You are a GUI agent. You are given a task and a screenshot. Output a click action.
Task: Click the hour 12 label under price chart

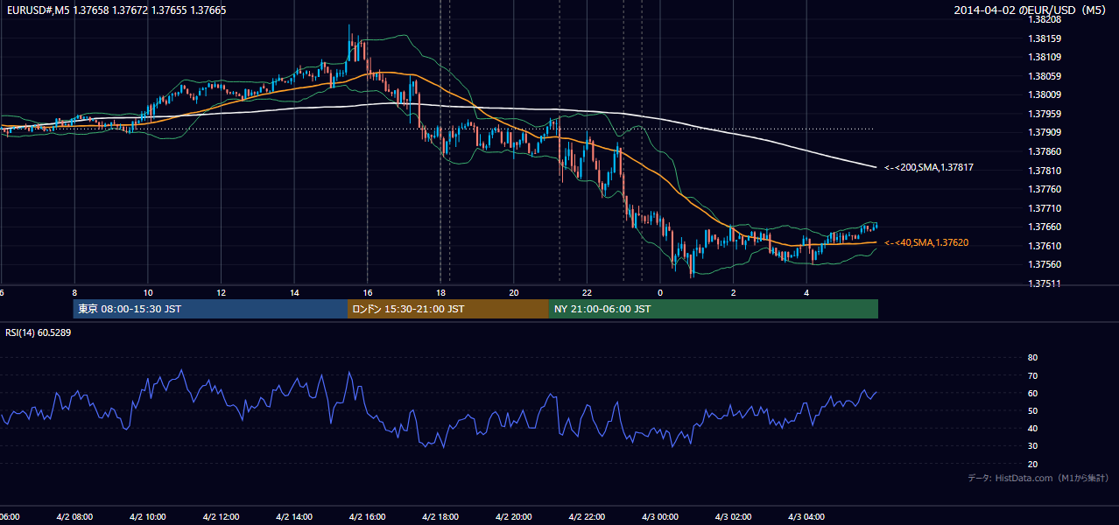[x=222, y=292]
